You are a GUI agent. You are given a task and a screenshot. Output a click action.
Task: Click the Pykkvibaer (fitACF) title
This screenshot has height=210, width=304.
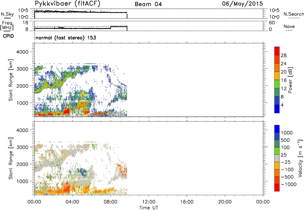tap(68, 3)
